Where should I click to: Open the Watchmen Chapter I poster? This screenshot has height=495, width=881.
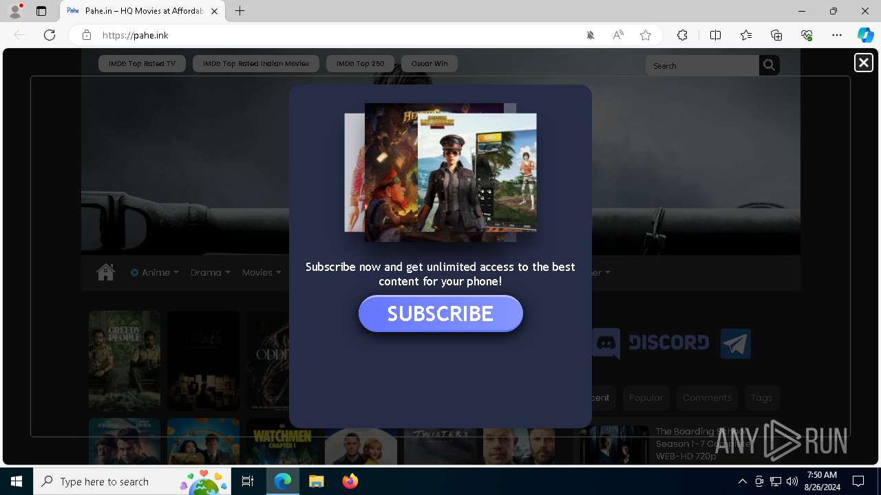click(x=282, y=441)
